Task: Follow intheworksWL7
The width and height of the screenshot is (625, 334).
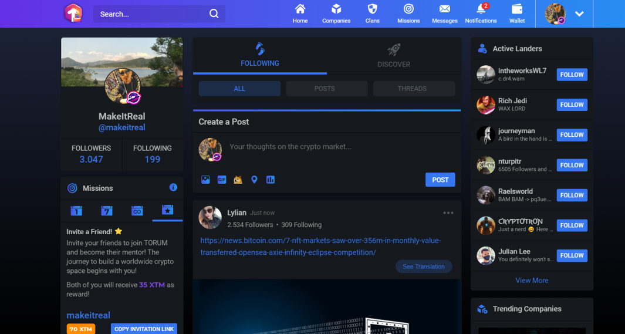Action: coord(572,75)
